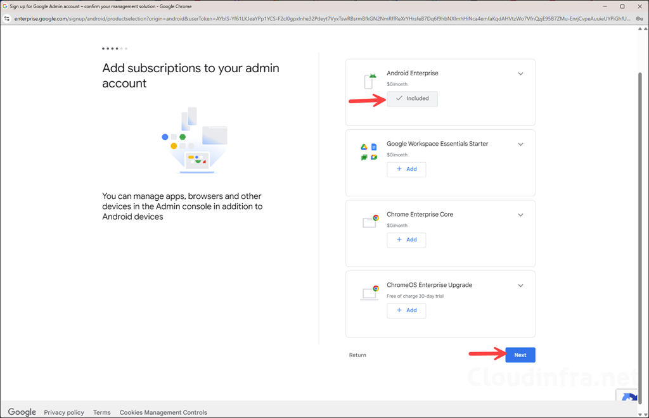Click the blue Next button
Image resolution: width=649 pixels, height=418 pixels.
520,355
